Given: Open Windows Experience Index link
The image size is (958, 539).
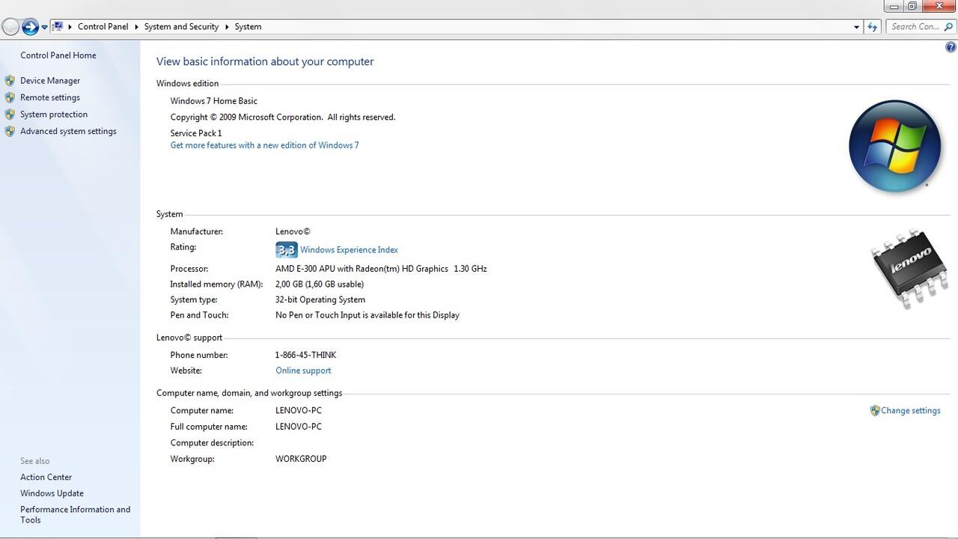Looking at the screenshot, I should click(349, 250).
